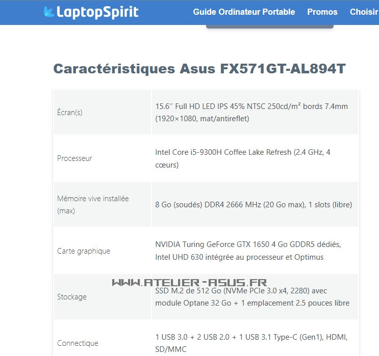The width and height of the screenshot is (379, 356).
Task: Select the Mémoire vive installée (max) label
Action: (93, 204)
